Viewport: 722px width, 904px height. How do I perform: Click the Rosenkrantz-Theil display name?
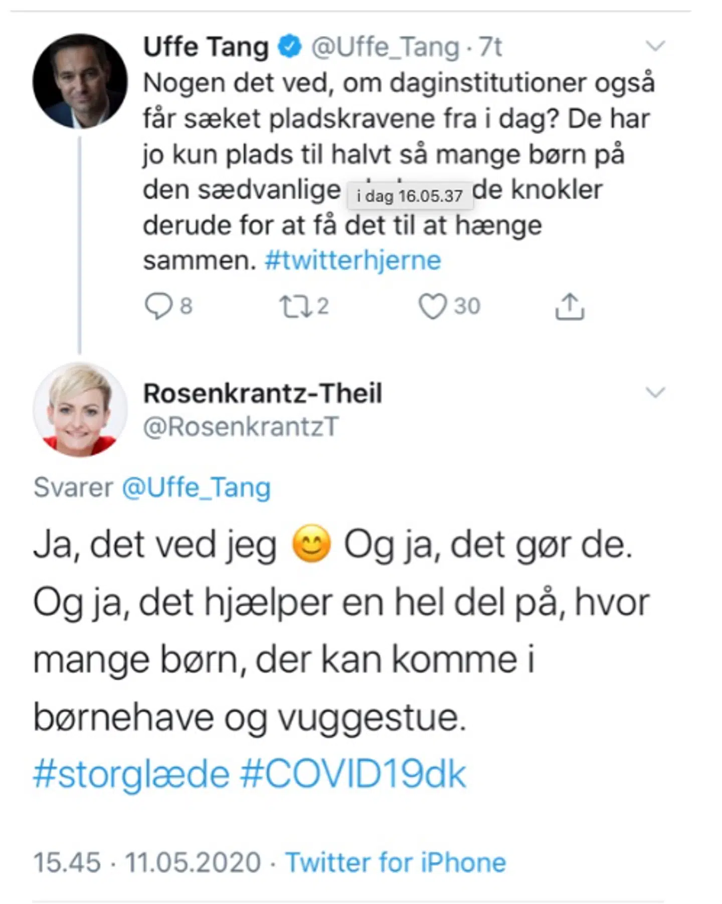pos(263,393)
